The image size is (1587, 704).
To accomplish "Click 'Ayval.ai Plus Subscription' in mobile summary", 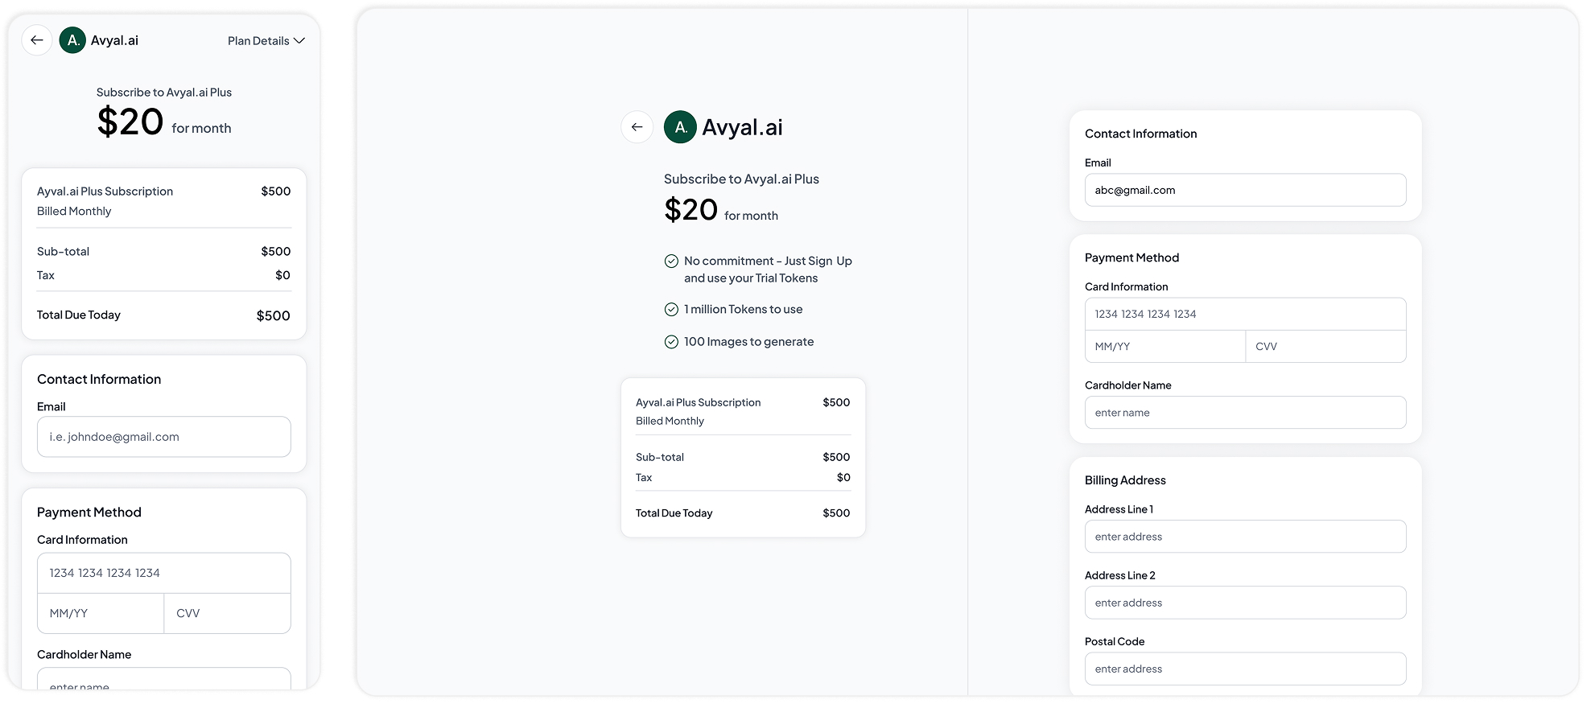I will (105, 191).
